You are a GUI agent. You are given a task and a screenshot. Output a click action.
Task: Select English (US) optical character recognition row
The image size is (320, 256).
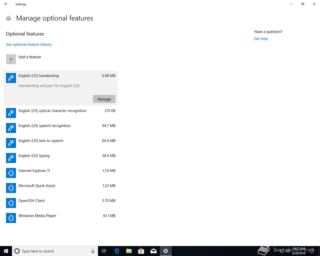(61, 113)
